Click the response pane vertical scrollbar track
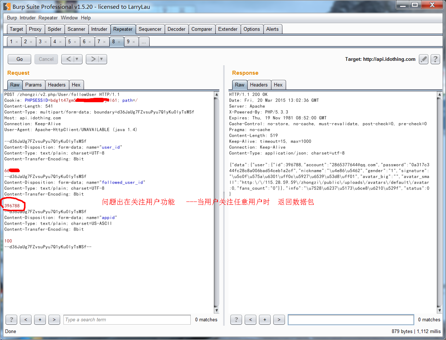This screenshot has width=446, height=340. [x=439, y=202]
